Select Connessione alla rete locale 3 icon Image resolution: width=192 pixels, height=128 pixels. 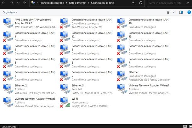tap(65, 49)
